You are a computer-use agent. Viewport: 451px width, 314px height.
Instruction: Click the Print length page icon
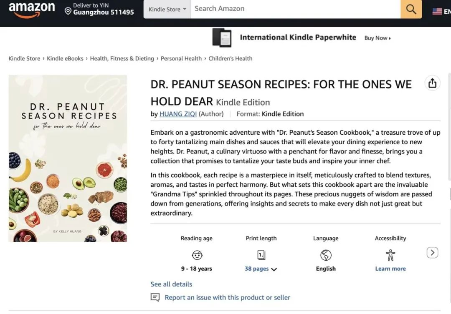point(261,255)
